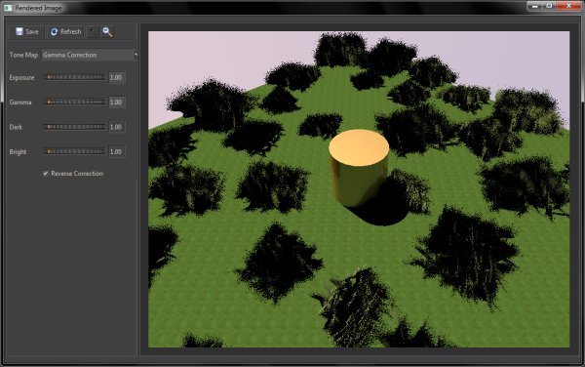585x367 pixels.
Task: Click the small dark toolbar icon beside Refresh
Action: pos(93,32)
